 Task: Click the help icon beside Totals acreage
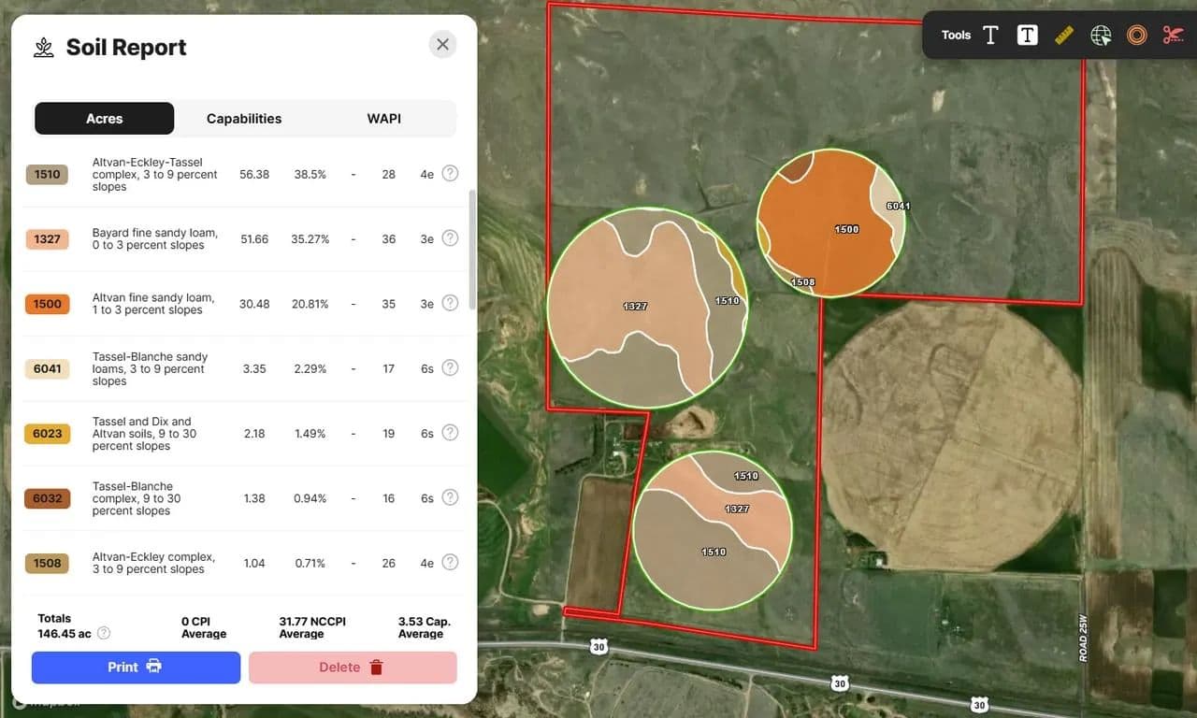coord(104,633)
